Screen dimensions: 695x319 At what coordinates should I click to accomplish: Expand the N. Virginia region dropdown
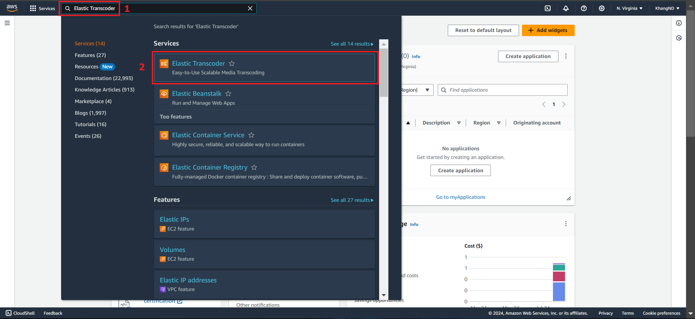(x=629, y=8)
